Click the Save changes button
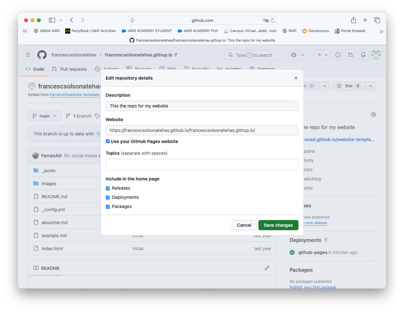Viewport: 404px width, 312px height. pyautogui.click(x=278, y=225)
